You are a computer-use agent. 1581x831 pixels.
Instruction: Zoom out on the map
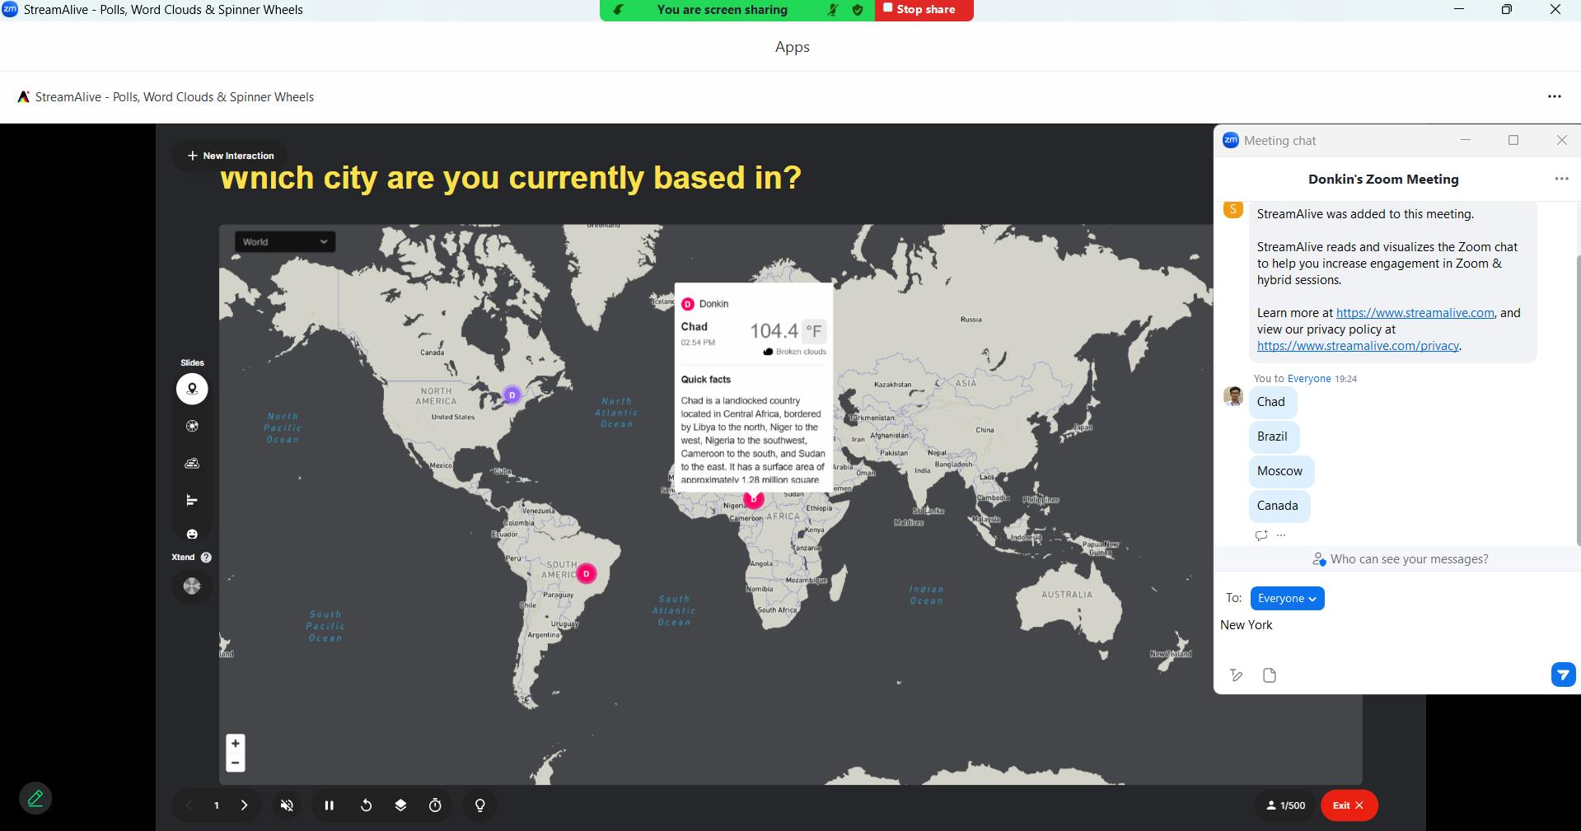click(236, 763)
